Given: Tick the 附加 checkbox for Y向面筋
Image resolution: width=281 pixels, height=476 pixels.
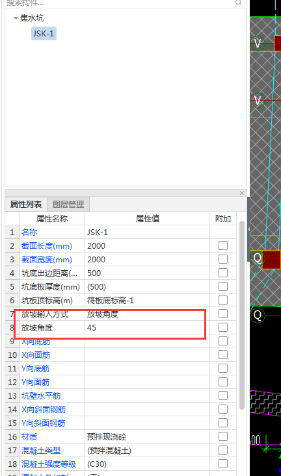Looking at the screenshot, I should tap(223, 382).
